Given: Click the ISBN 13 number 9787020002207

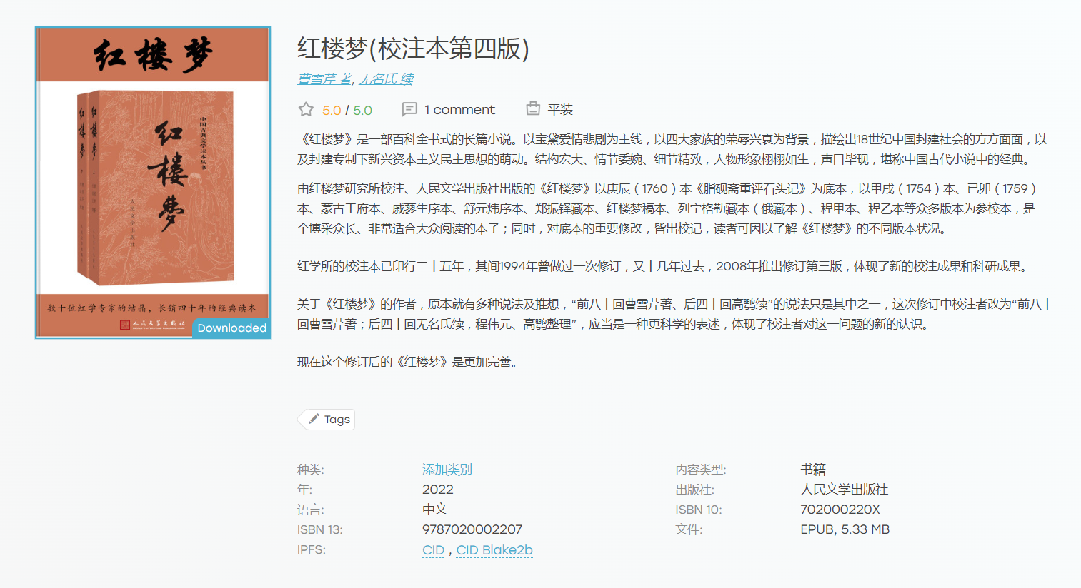Looking at the screenshot, I should (472, 529).
